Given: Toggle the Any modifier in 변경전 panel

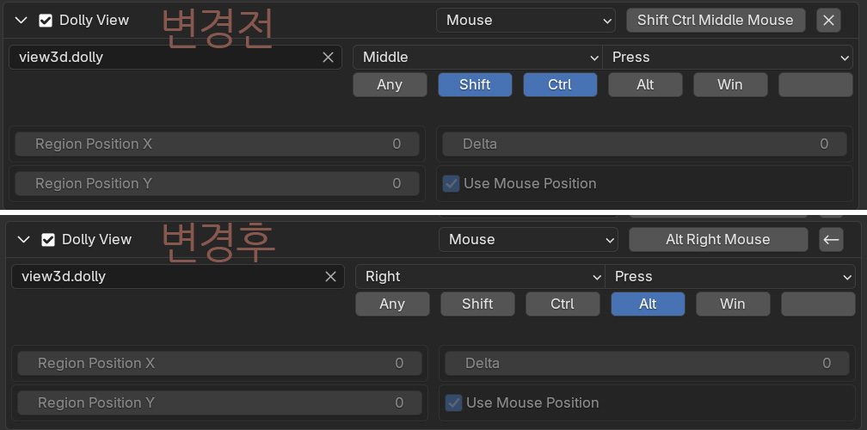Looking at the screenshot, I should coord(390,84).
